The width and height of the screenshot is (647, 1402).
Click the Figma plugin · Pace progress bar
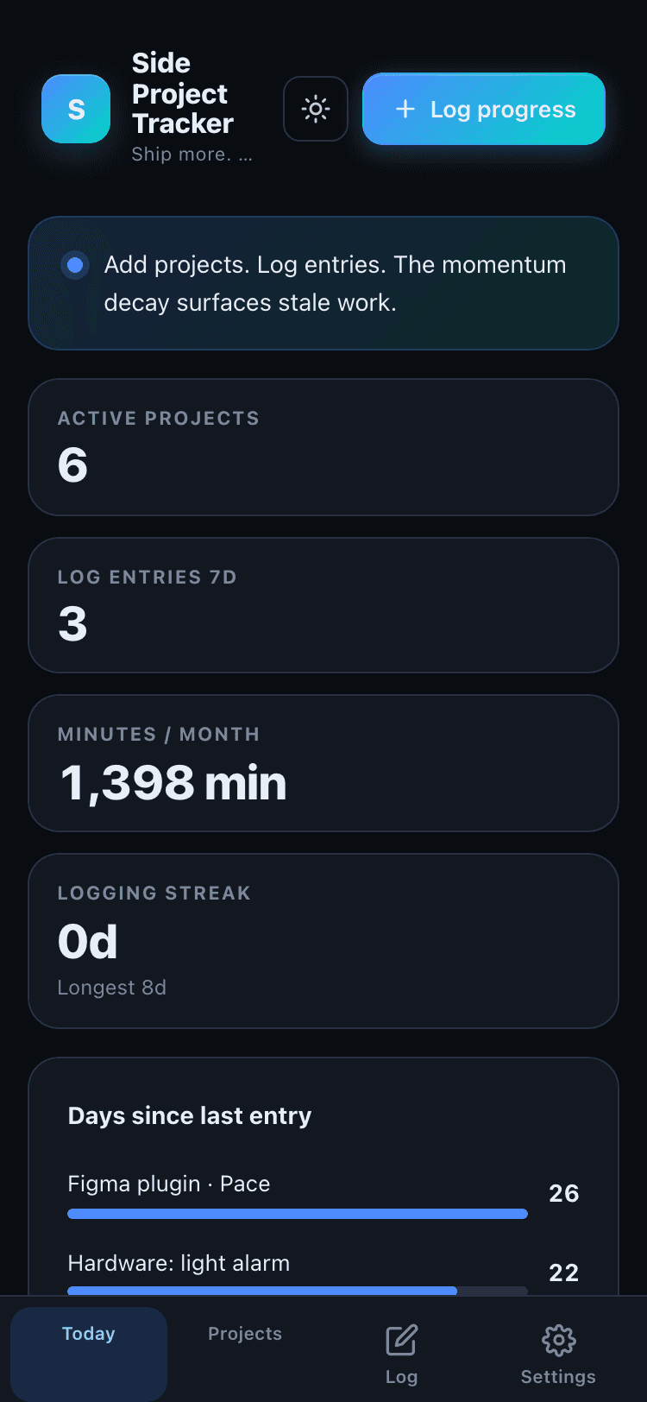(x=298, y=1214)
